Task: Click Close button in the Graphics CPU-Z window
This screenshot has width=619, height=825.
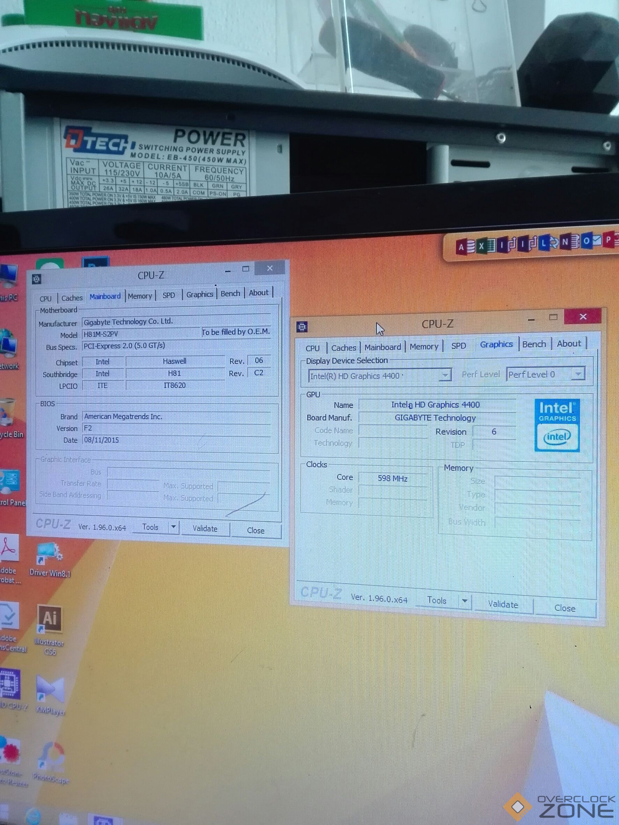Action: (565, 608)
